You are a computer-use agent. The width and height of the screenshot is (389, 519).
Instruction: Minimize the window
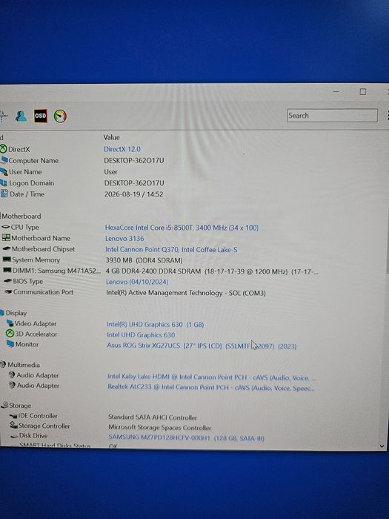pos(336,92)
